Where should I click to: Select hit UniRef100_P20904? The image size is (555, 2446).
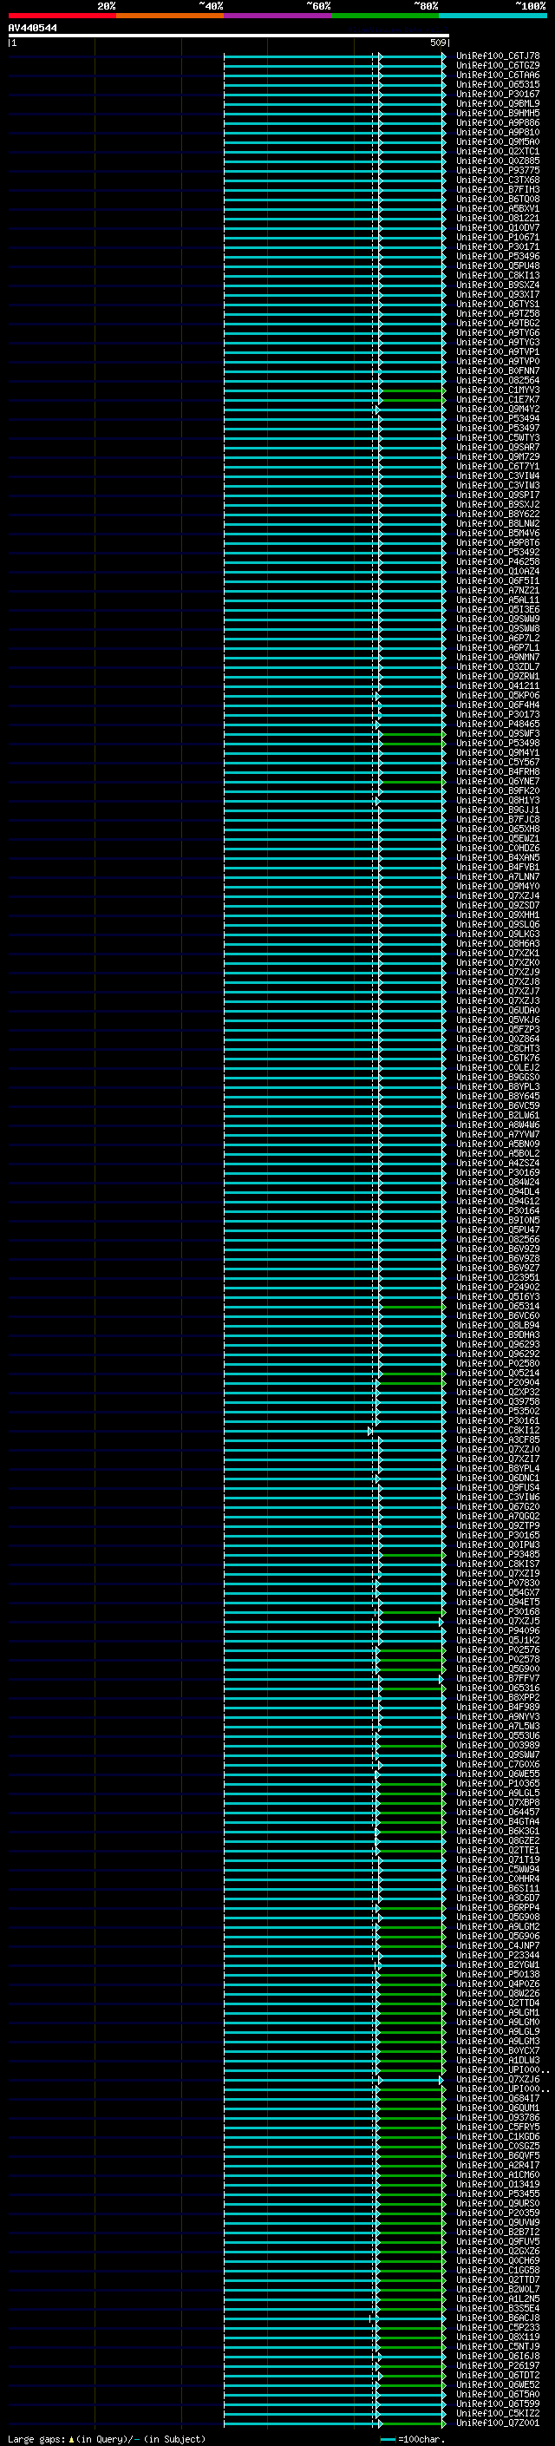click(x=498, y=1382)
